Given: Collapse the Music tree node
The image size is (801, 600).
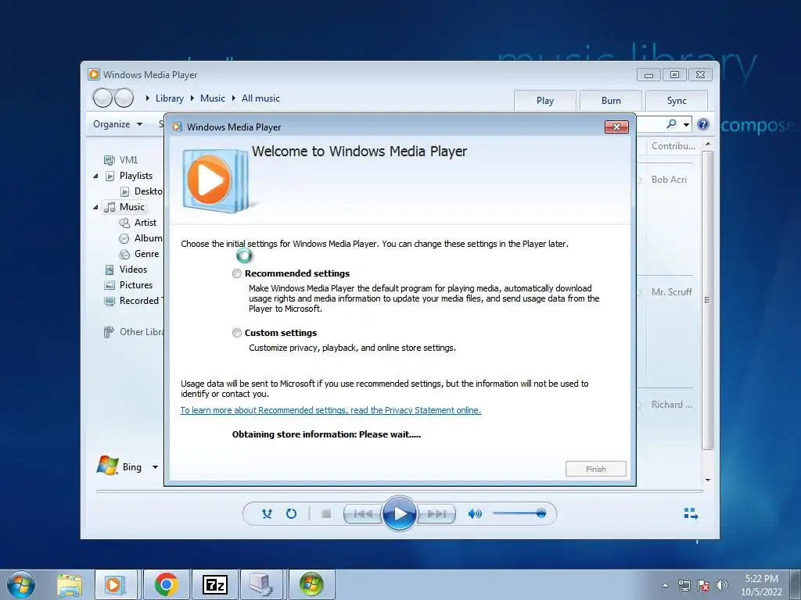Looking at the screenshot, I should pos(95,207).
